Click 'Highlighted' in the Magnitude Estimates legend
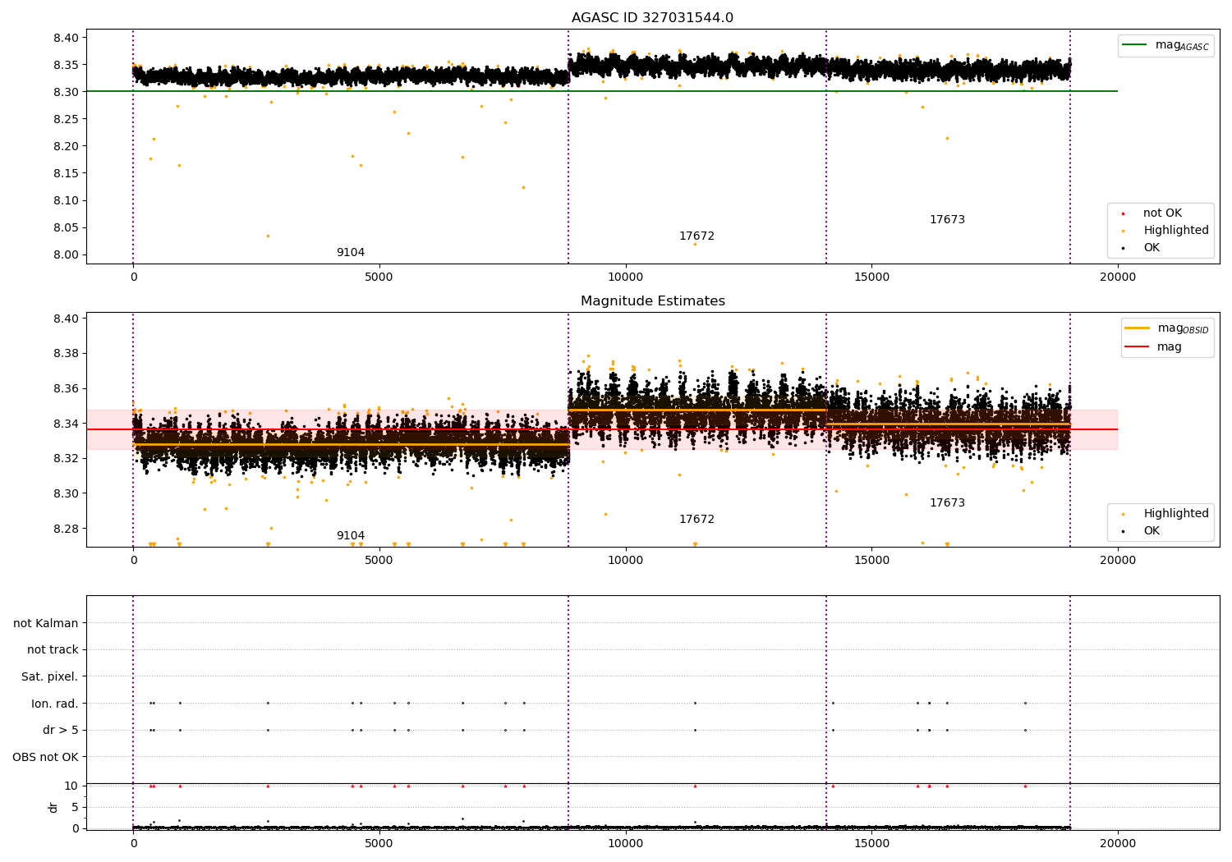 [1175, 514]
